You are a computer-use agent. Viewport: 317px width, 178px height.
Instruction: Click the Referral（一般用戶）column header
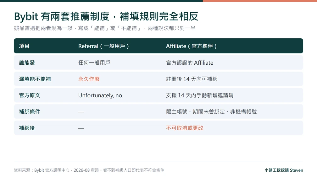coord(103,46)
